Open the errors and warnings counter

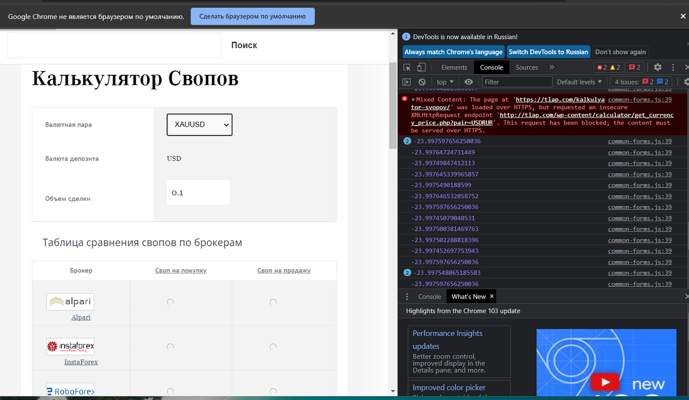click(608, 67)
